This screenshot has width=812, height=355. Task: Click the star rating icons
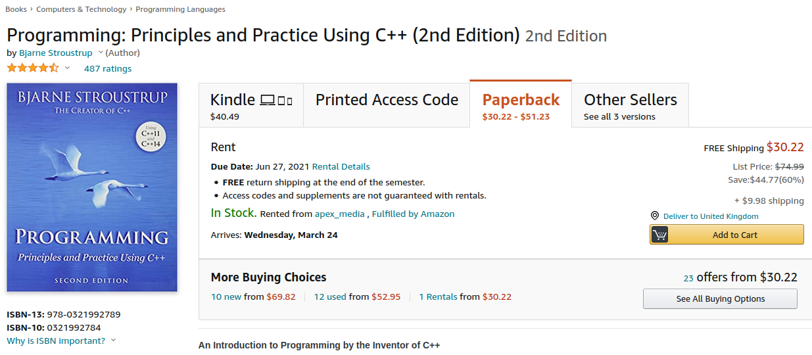click(x=33, y=68)
